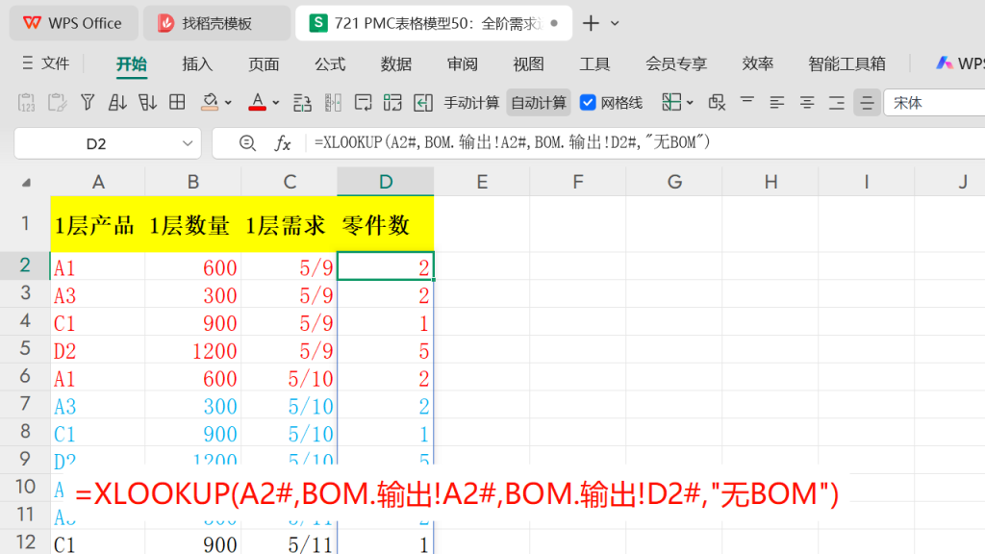This screenshot has height=554, width=985.
Task: Sort ascending with the A-Z arrow icon
Action: coord(116,102)
